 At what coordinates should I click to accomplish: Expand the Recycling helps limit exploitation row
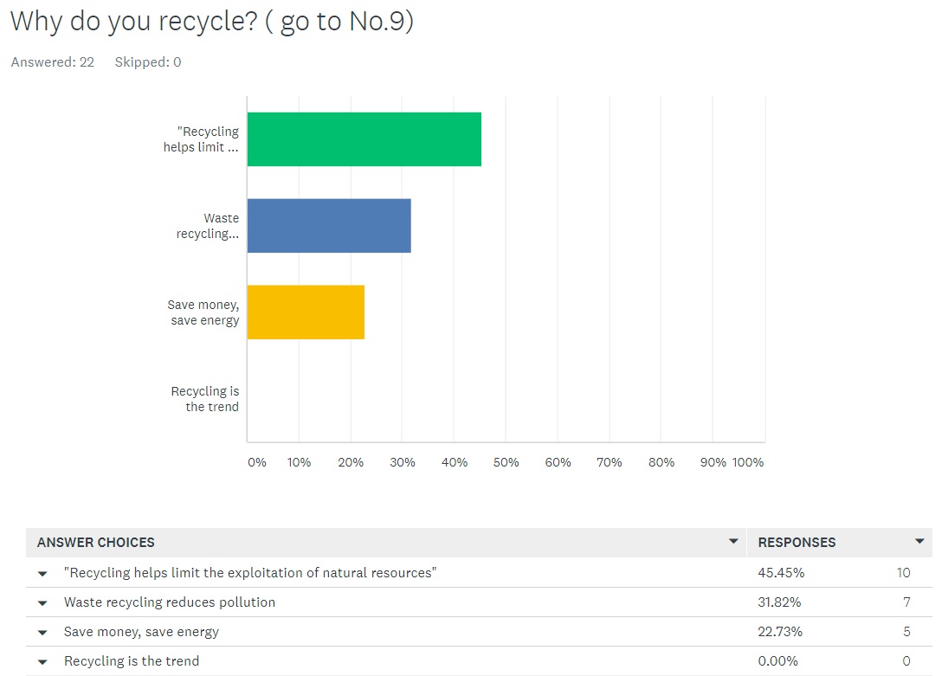[42, 573]
